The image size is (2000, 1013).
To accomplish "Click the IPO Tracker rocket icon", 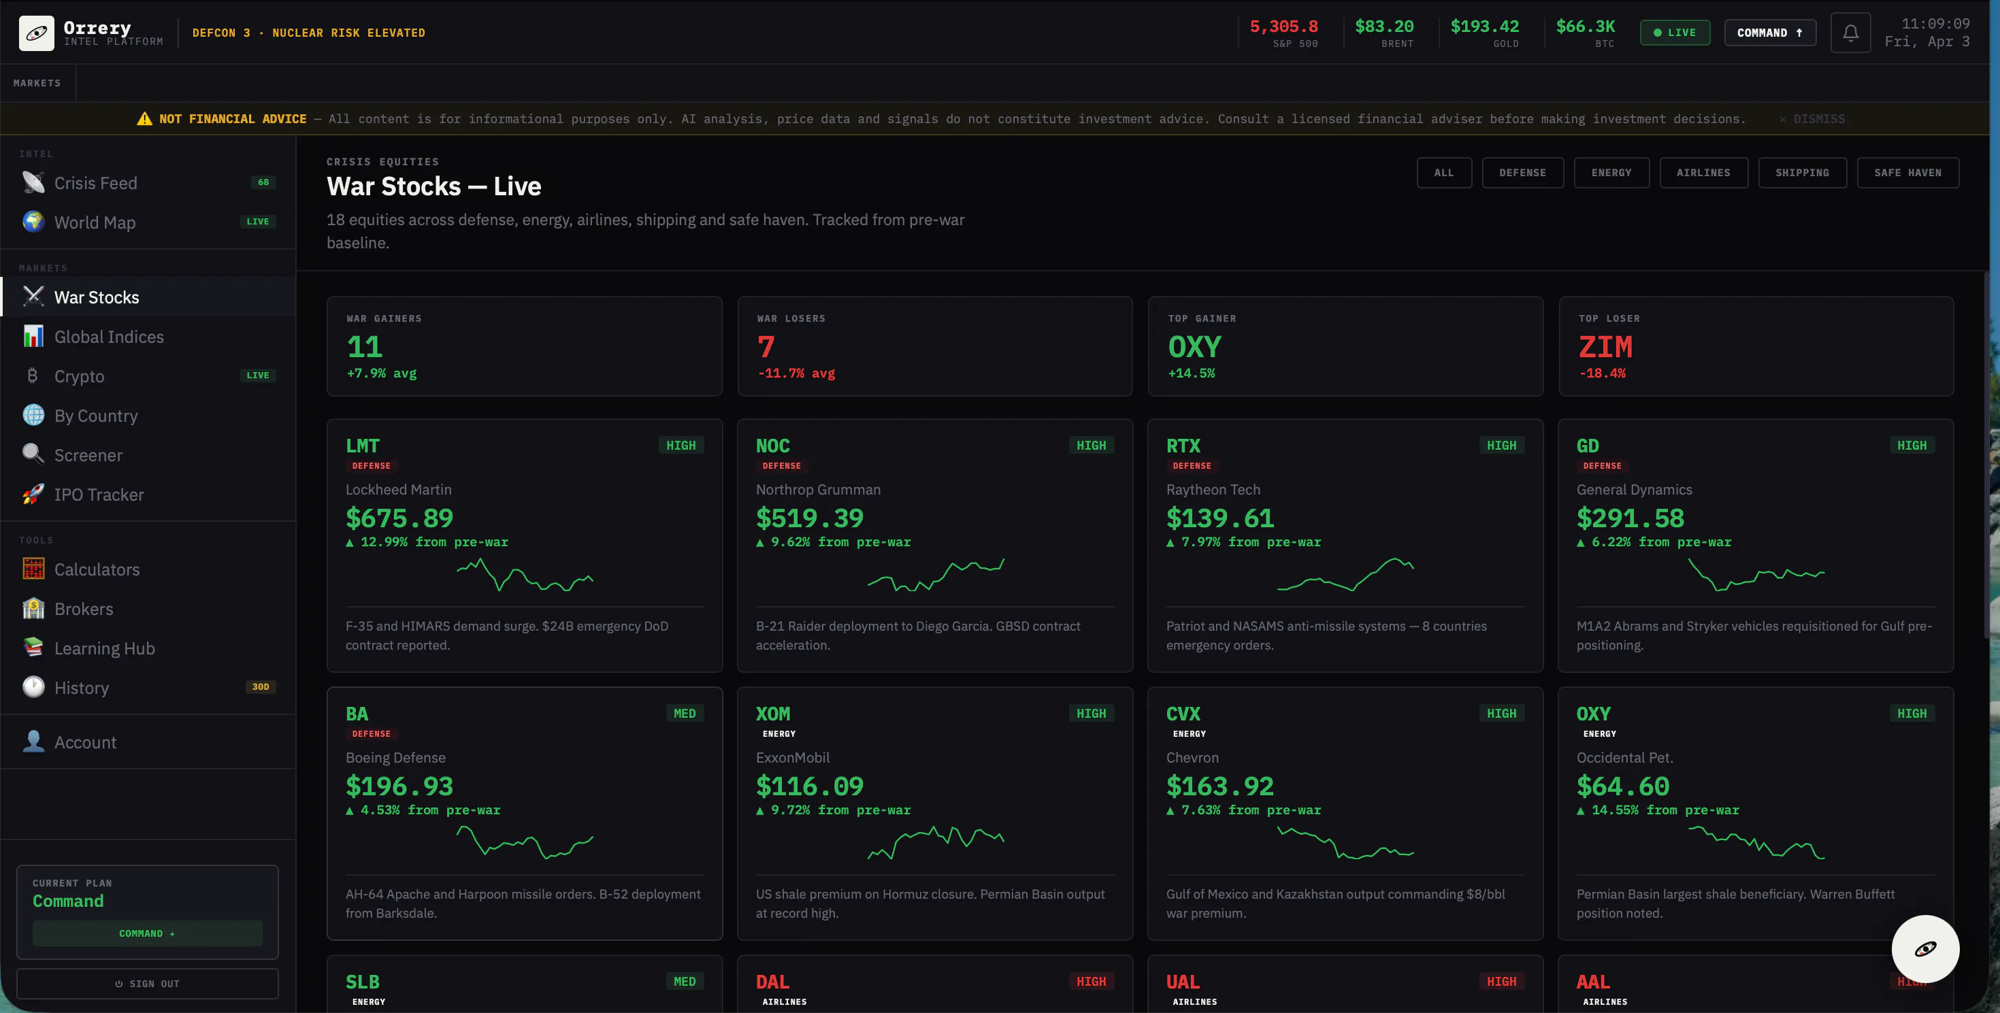I will tap(33, 495).
